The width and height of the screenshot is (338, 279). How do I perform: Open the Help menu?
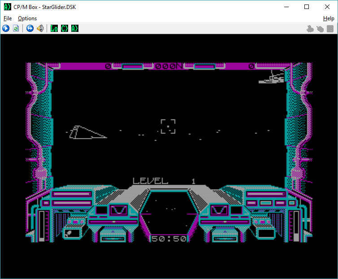point(329,18)
